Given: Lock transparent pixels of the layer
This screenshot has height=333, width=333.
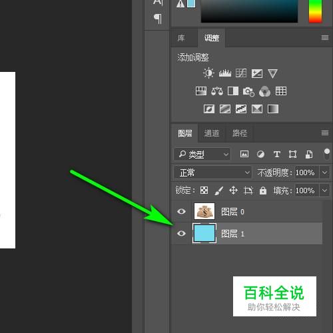Looking at the screenshot, I should 204,190.
